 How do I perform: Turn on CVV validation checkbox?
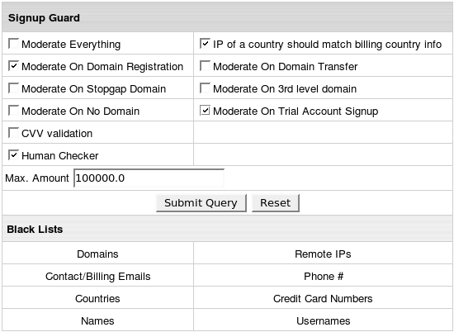click(13, 133)
